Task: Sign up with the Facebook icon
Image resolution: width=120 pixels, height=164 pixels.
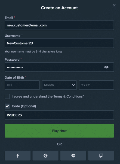Action: [18, 156]
